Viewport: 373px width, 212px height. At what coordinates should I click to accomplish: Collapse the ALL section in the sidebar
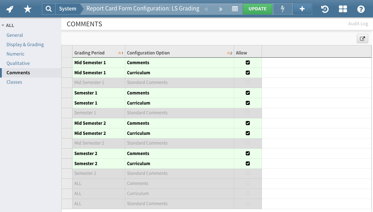3,25
